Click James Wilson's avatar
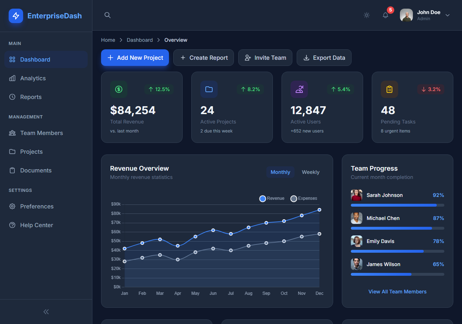Image resolution: width=462 pixels, height=324 pixels. point(357,264)
